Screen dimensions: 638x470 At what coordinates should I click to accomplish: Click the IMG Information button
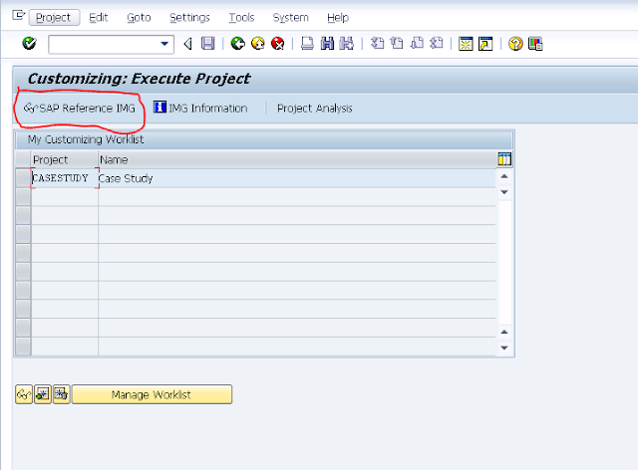(x=200, y=108)
